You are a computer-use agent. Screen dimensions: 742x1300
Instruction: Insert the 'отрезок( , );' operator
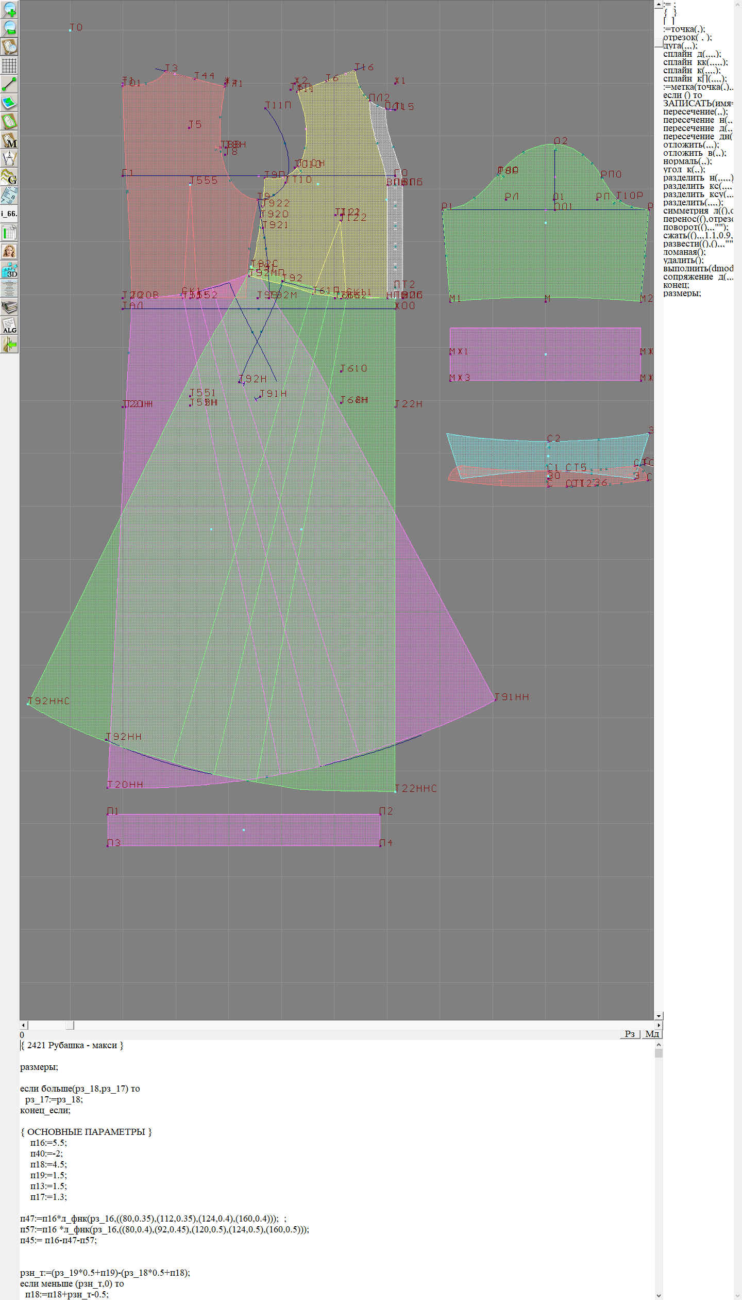tap(687, 37)
